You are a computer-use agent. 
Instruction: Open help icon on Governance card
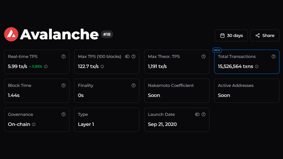point(64,114)
